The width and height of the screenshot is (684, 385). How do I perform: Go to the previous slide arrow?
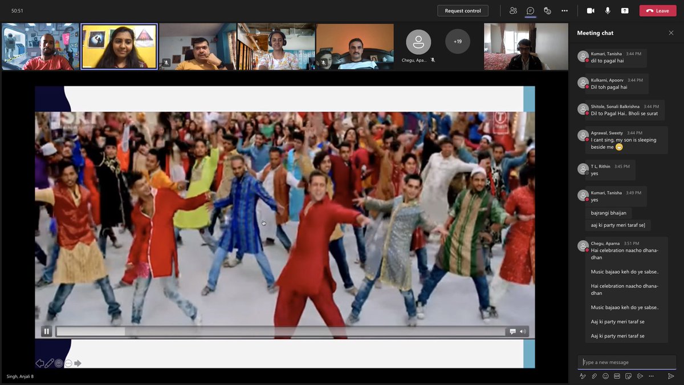click(40, 363)
